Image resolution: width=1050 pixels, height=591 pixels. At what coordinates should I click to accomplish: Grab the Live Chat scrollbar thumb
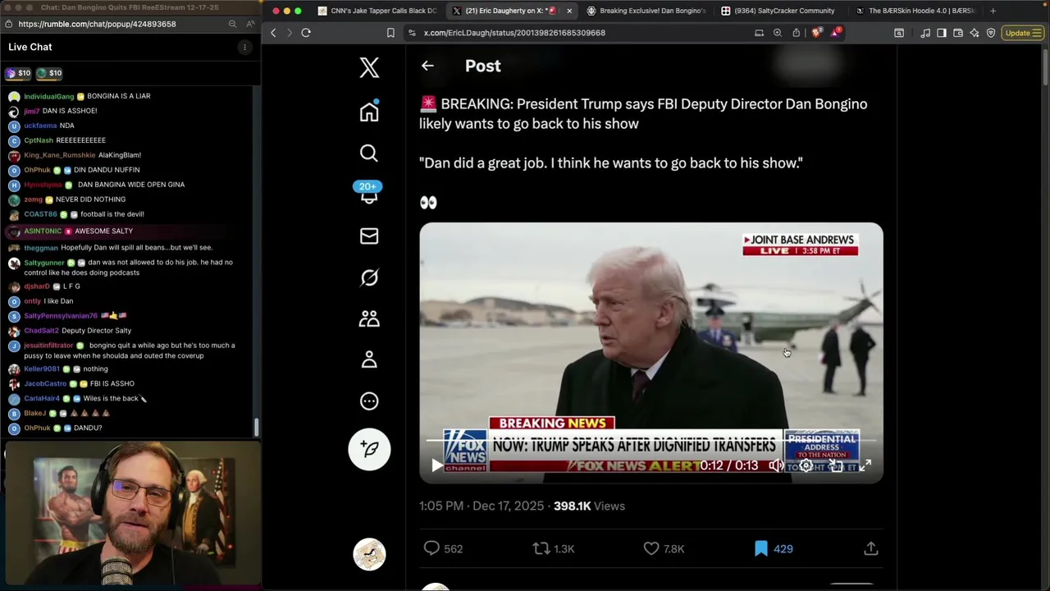click(256, 428)
